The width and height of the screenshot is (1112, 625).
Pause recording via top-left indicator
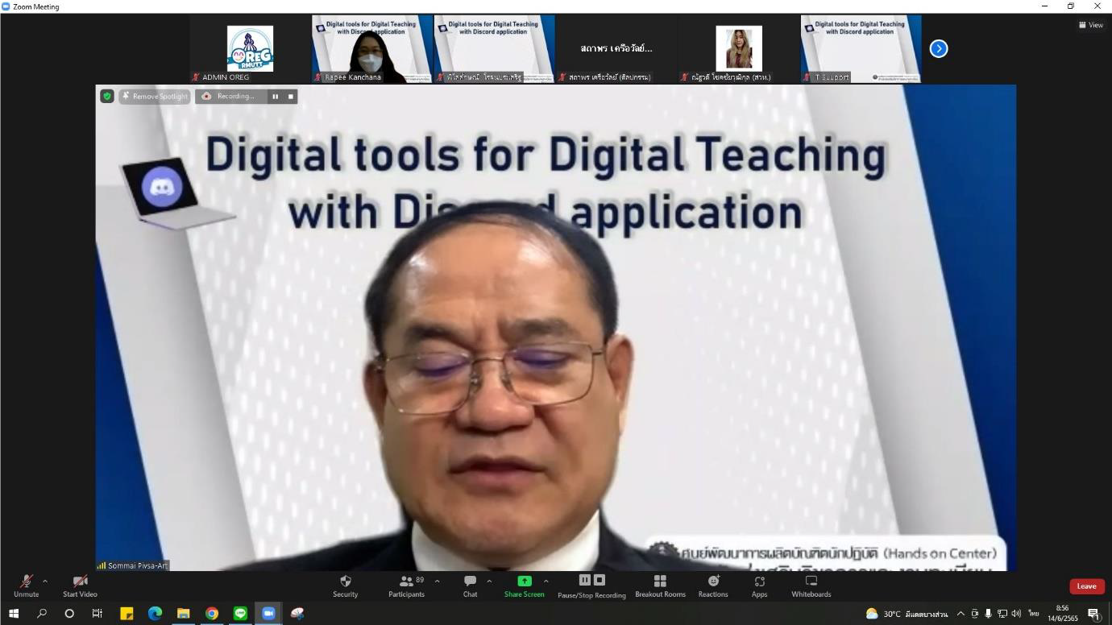(275, 97)
